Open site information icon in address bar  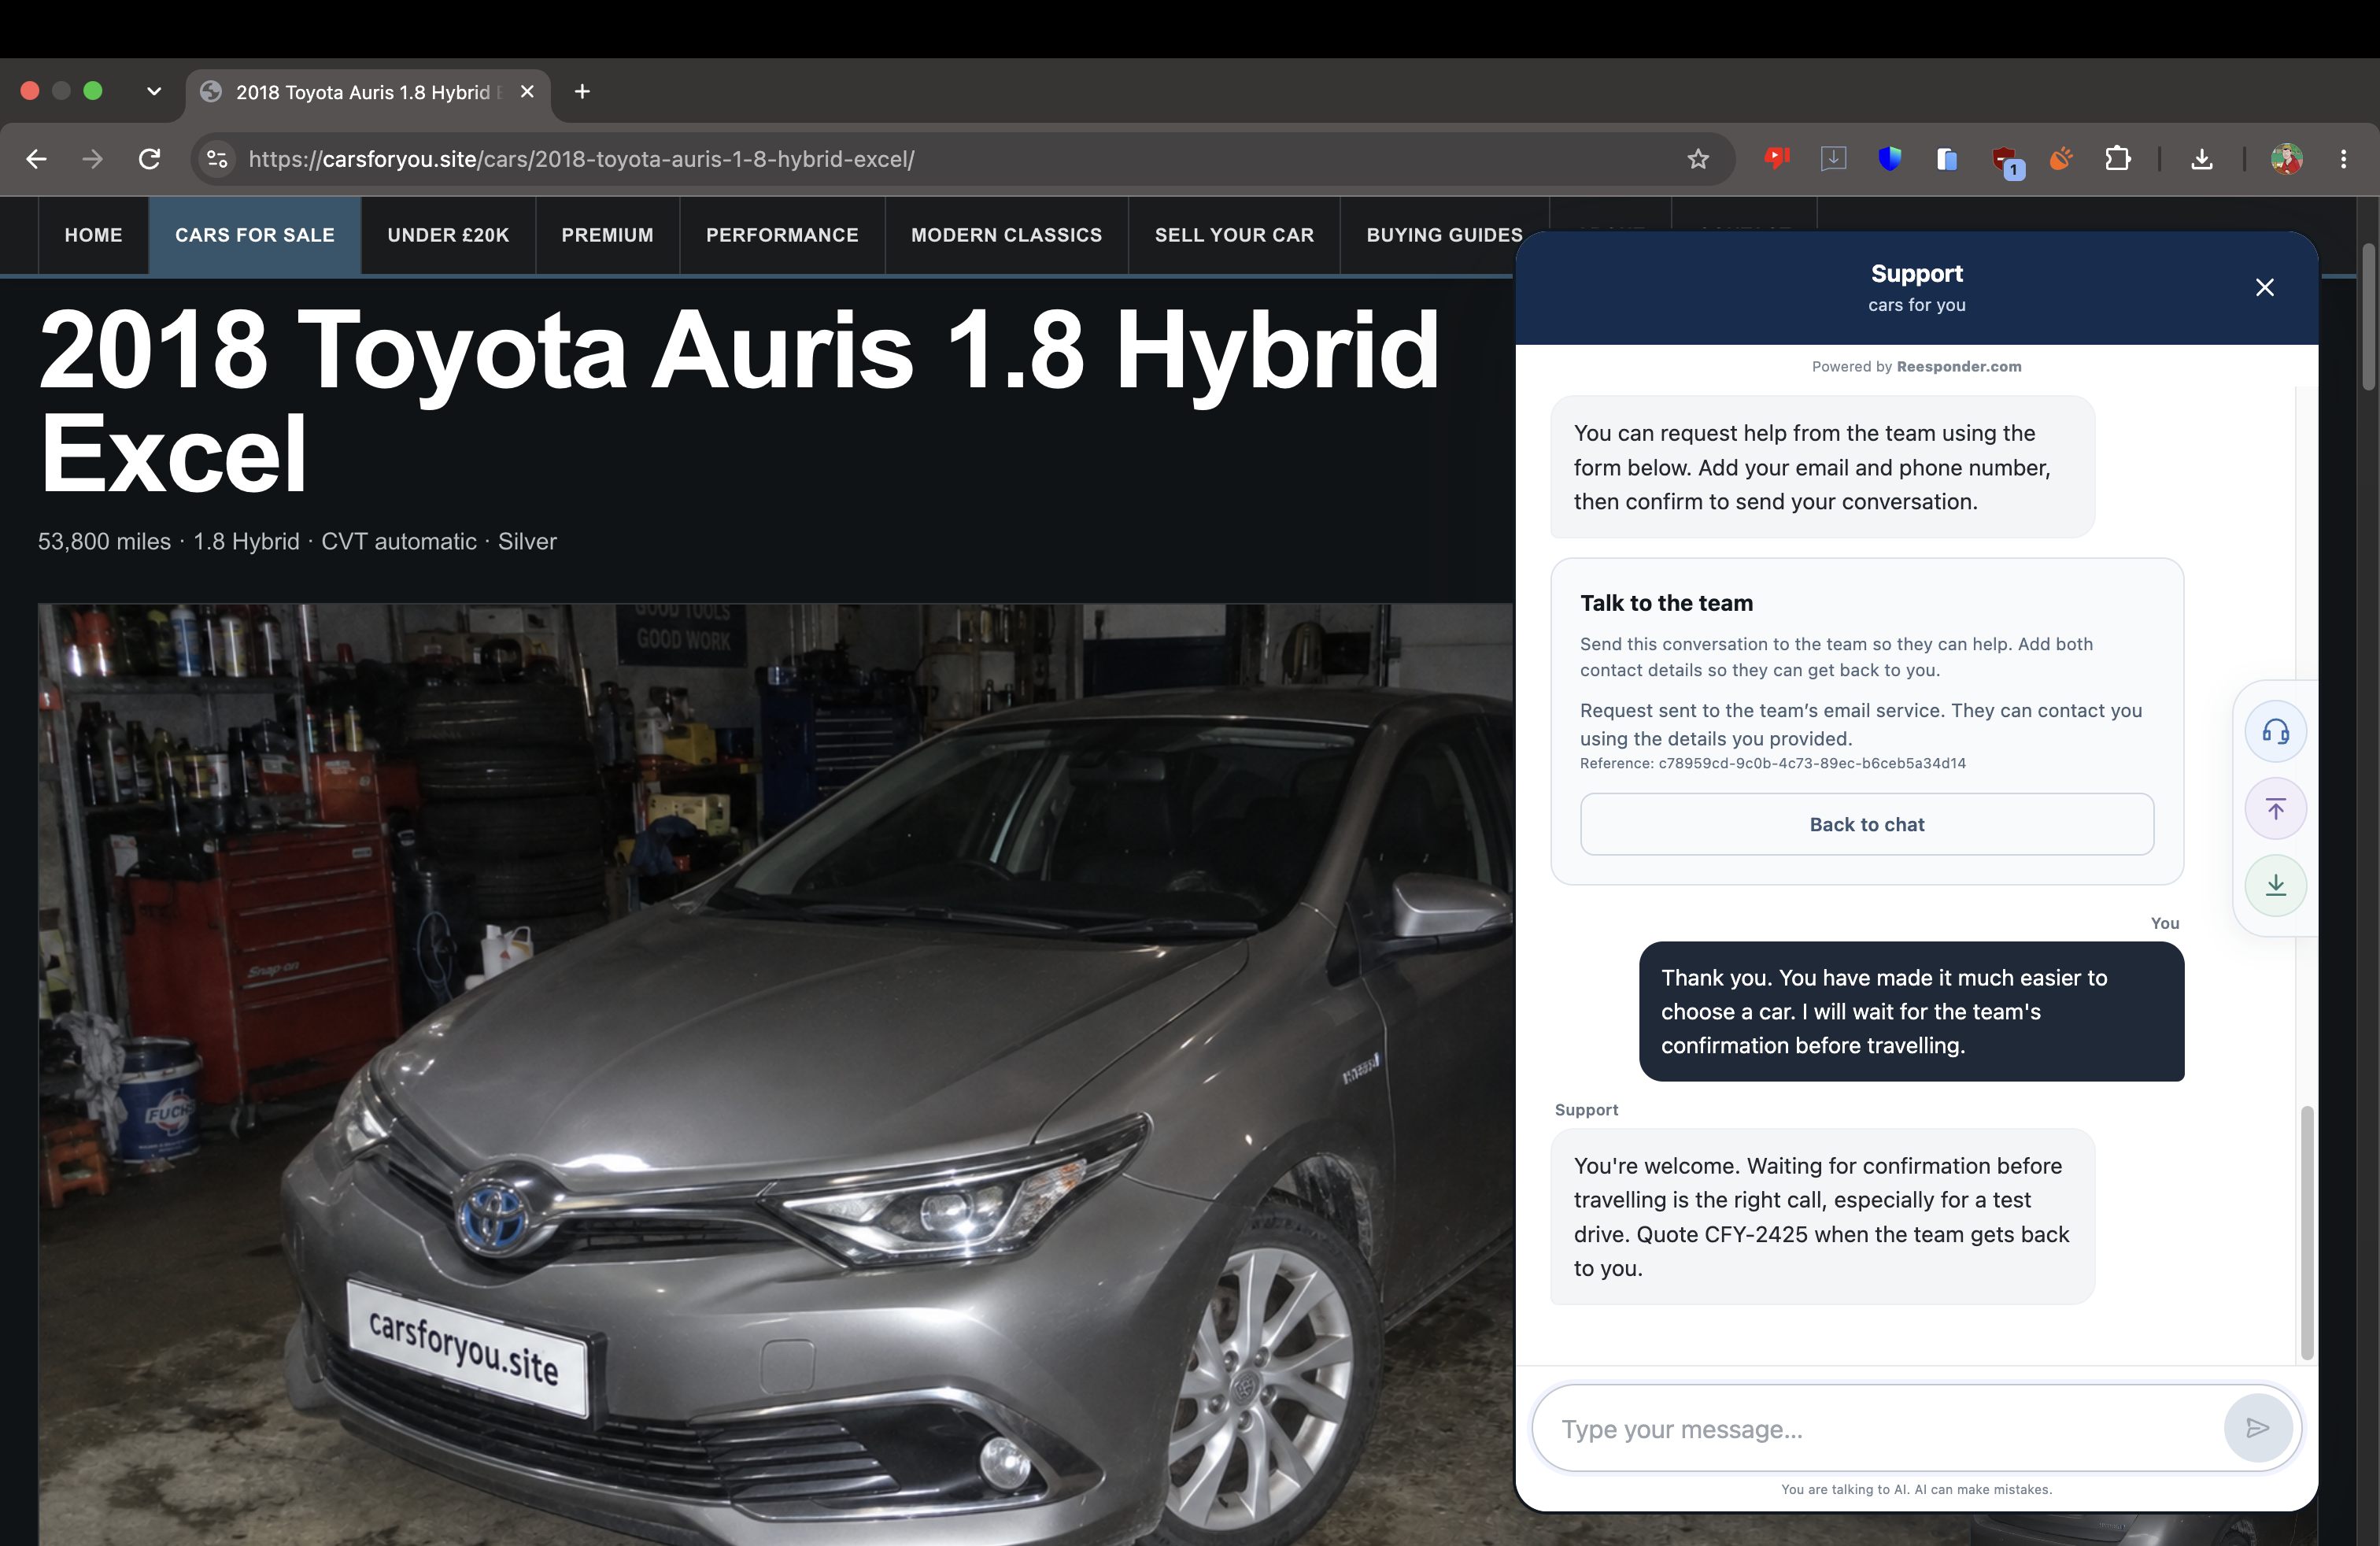tap(217, 159)
